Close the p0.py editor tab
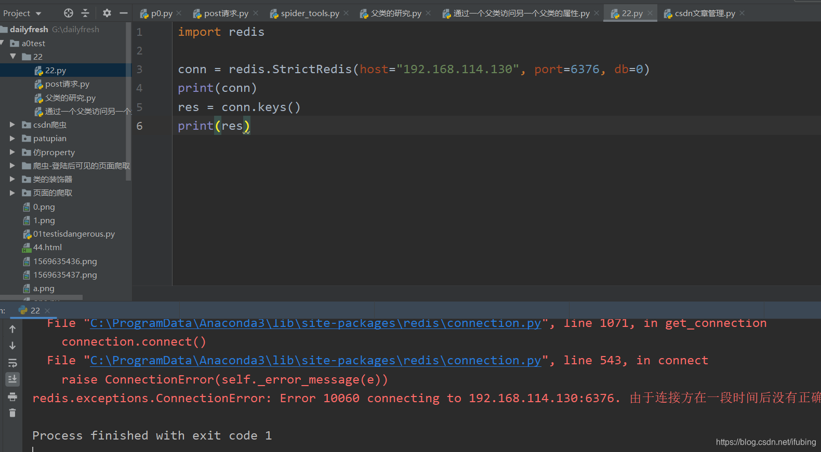Image resolution: width=821 pixels, height=452 pixels. click(179, 13)
